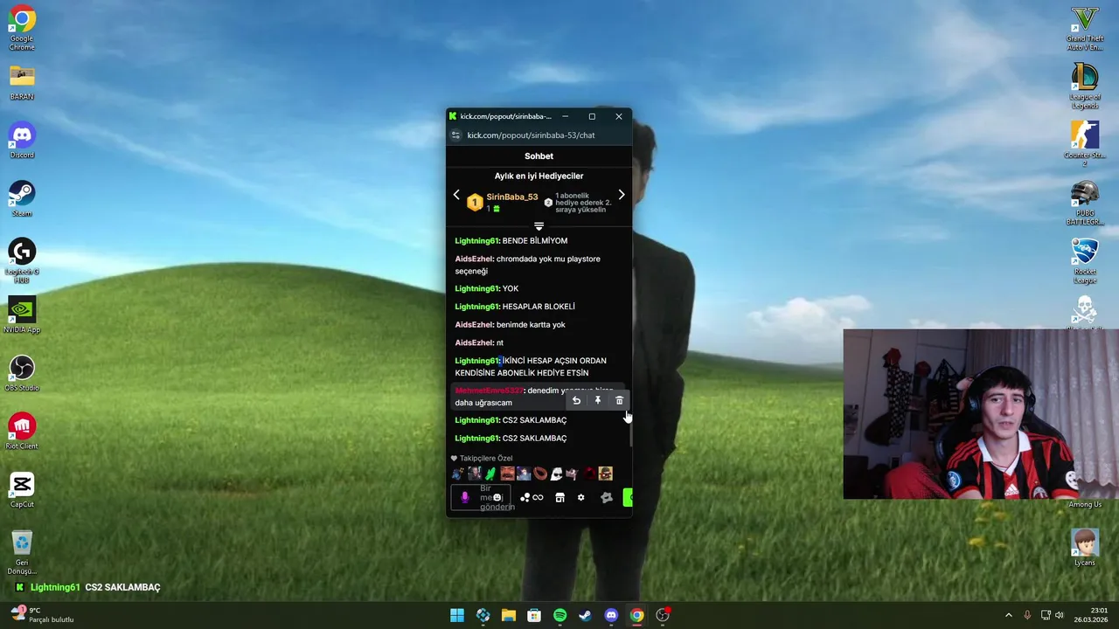Screen dimensions: 1119x629
Task: Open File Explorer from the taskbar
Action: point(509,615)
